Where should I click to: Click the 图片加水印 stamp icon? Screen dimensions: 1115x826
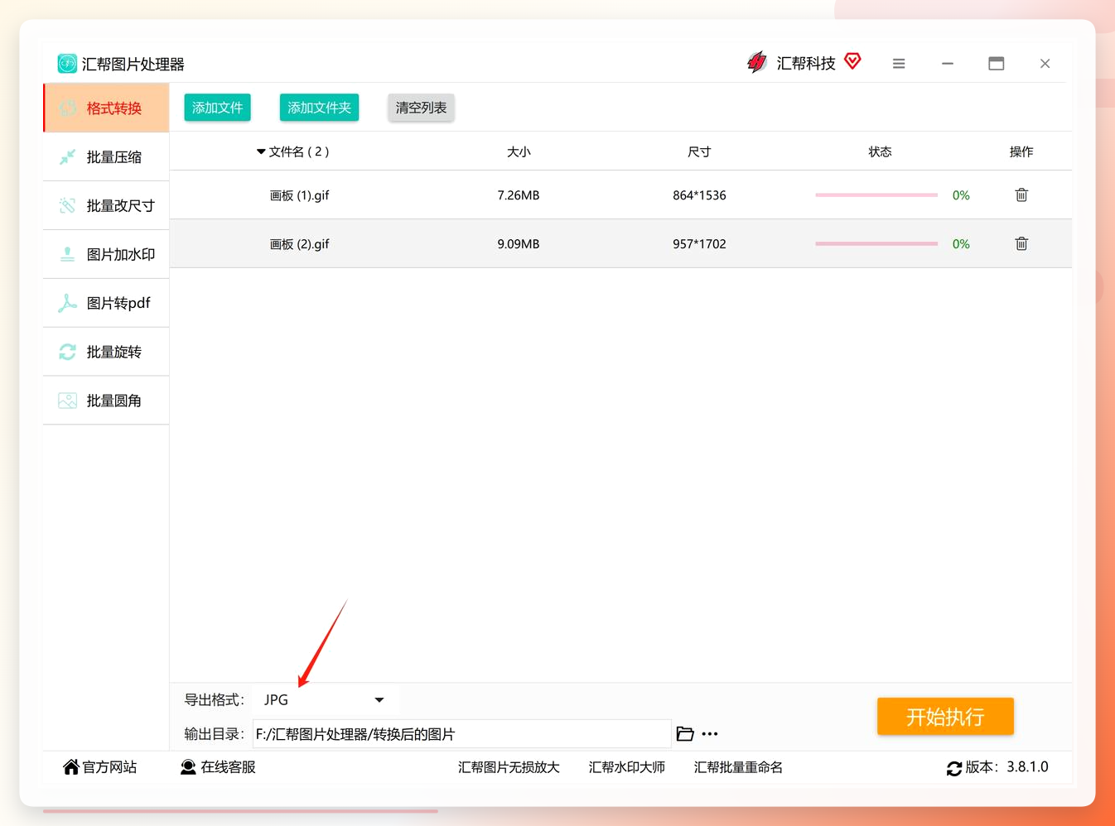67,254
